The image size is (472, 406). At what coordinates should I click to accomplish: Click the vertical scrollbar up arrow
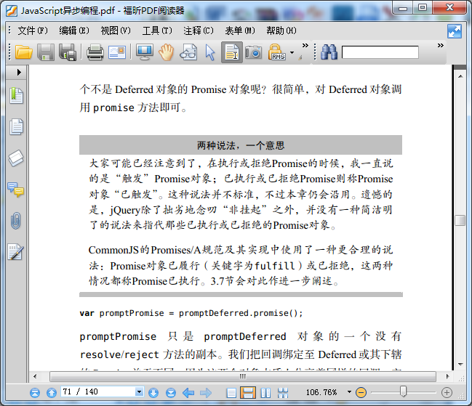460,76
